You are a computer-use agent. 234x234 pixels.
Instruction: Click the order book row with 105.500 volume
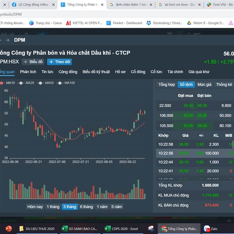tap(195, 126)
